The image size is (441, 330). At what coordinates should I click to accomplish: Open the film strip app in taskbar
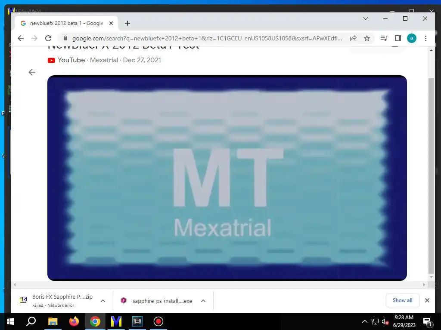click(x=137, y=321)
